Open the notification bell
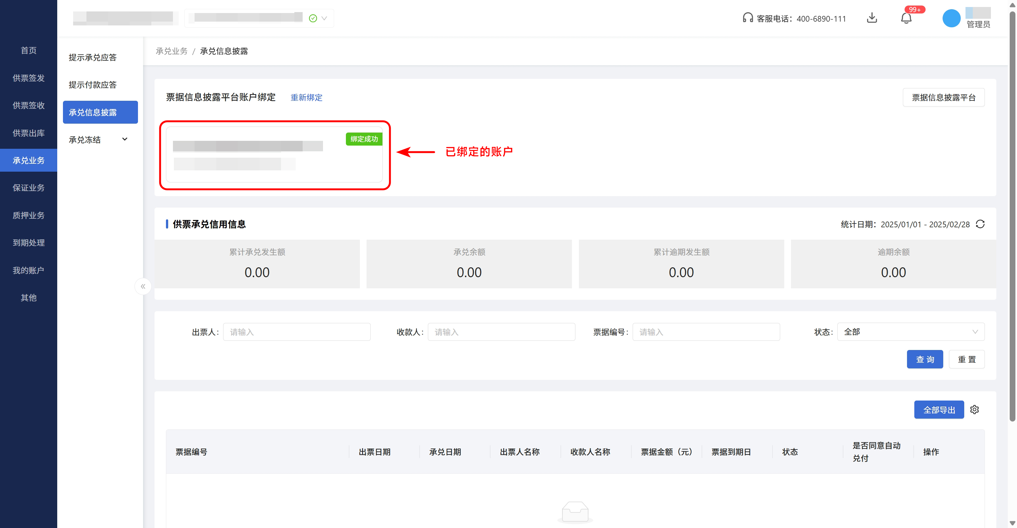The height and width of the screenshot is (528, 1017). pyautogui.click(x=906, y=18)
